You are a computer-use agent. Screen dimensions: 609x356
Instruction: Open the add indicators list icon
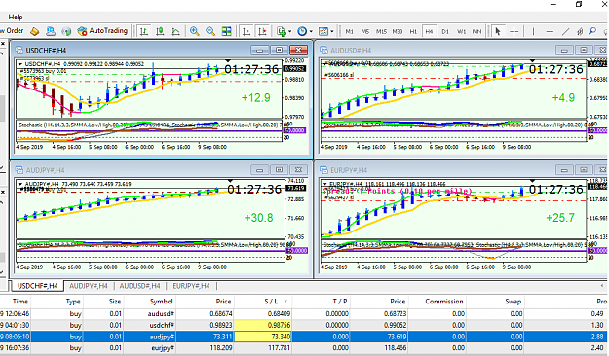coord(282,31)
